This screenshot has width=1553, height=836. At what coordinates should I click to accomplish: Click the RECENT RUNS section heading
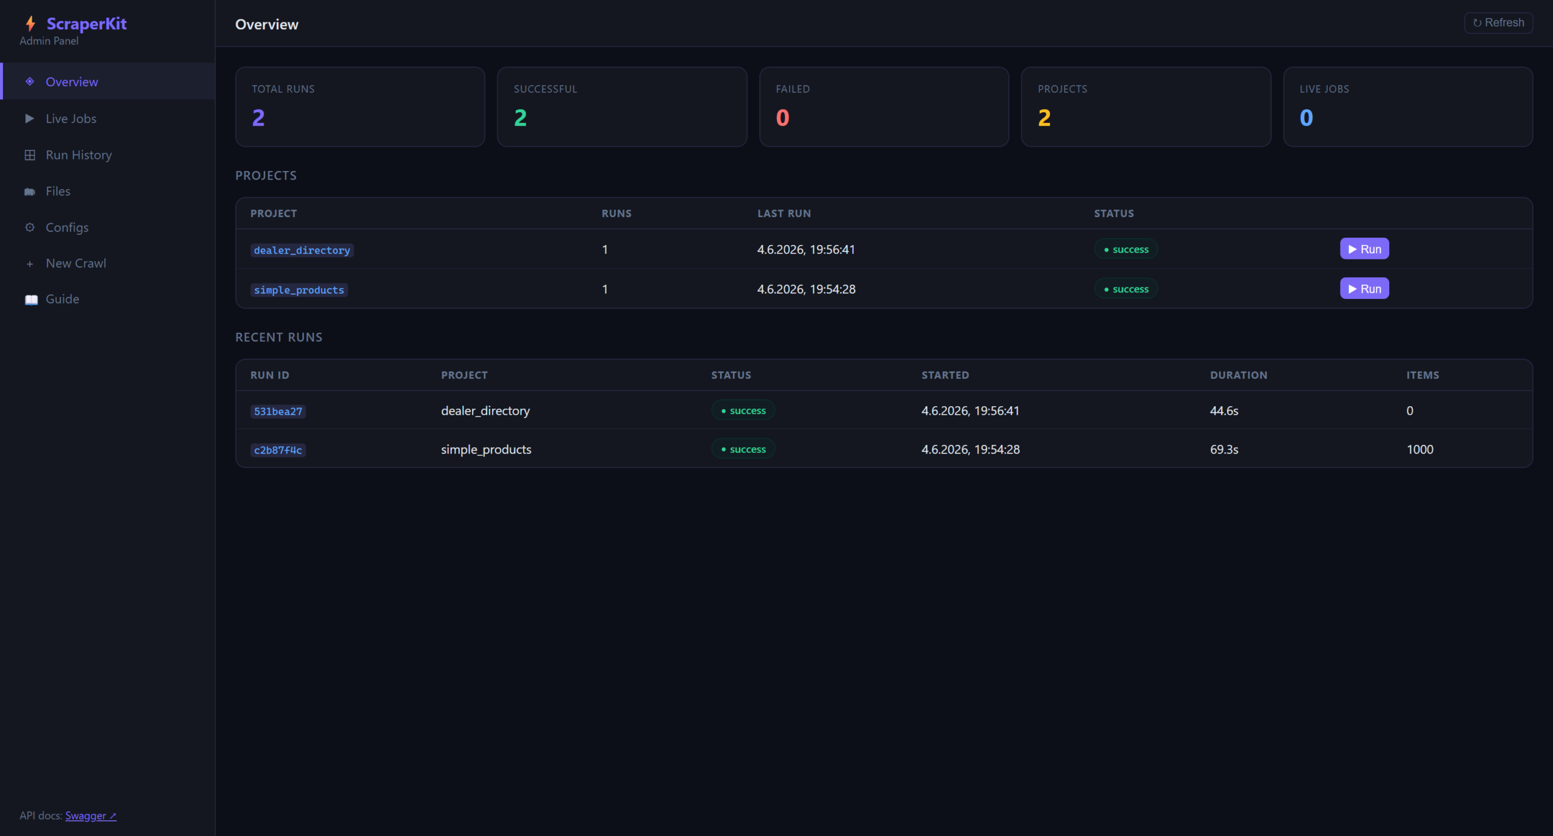tap(279, 337)
